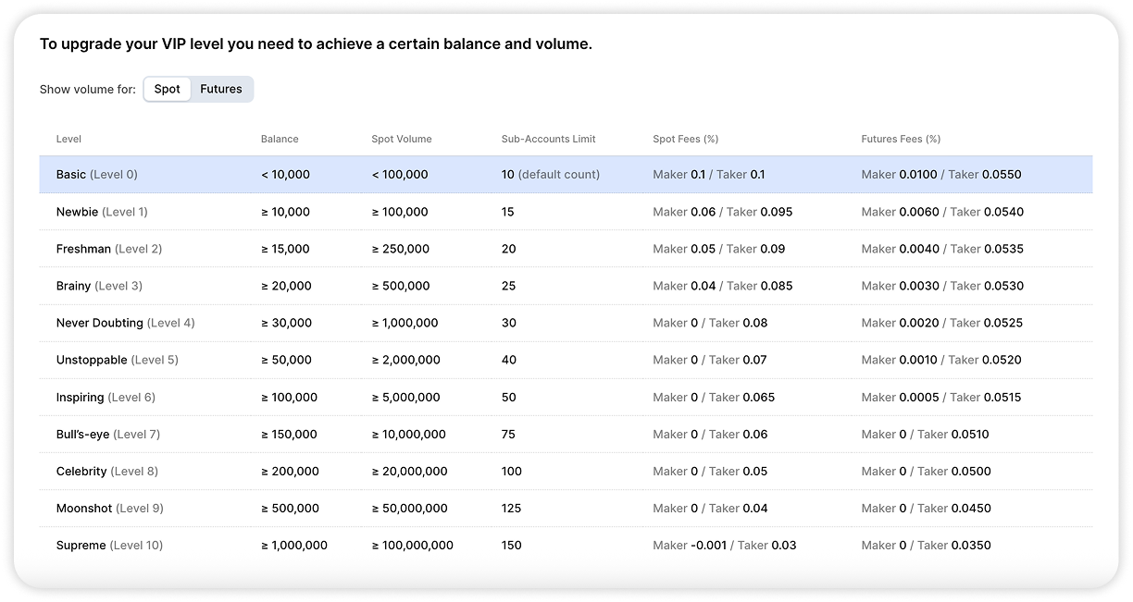Click the Balance column header
The height and width of the screenshot is (602, 1133).
[280, 139]
